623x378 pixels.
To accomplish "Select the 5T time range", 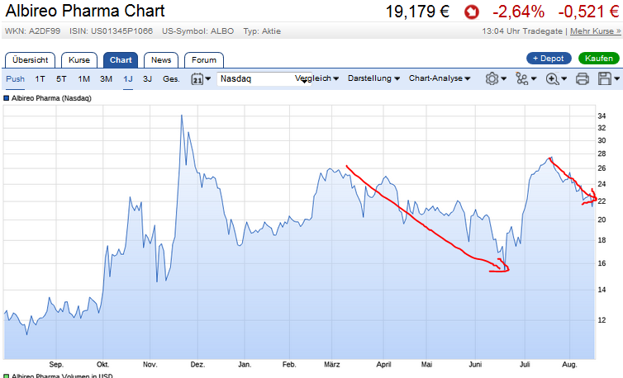I will pos(61,79).
